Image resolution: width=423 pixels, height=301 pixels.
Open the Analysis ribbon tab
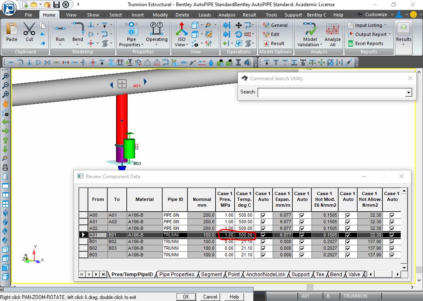pos(227,15)
